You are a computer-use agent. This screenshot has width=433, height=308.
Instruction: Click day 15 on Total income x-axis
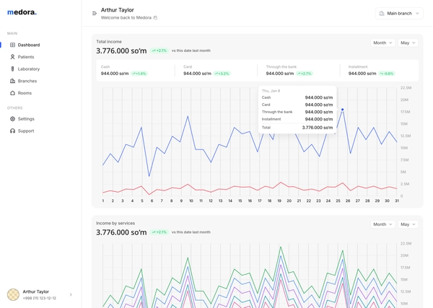click(240, 201)
